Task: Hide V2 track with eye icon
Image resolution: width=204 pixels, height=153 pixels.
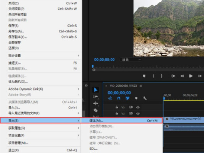Action: pos(138,113)
